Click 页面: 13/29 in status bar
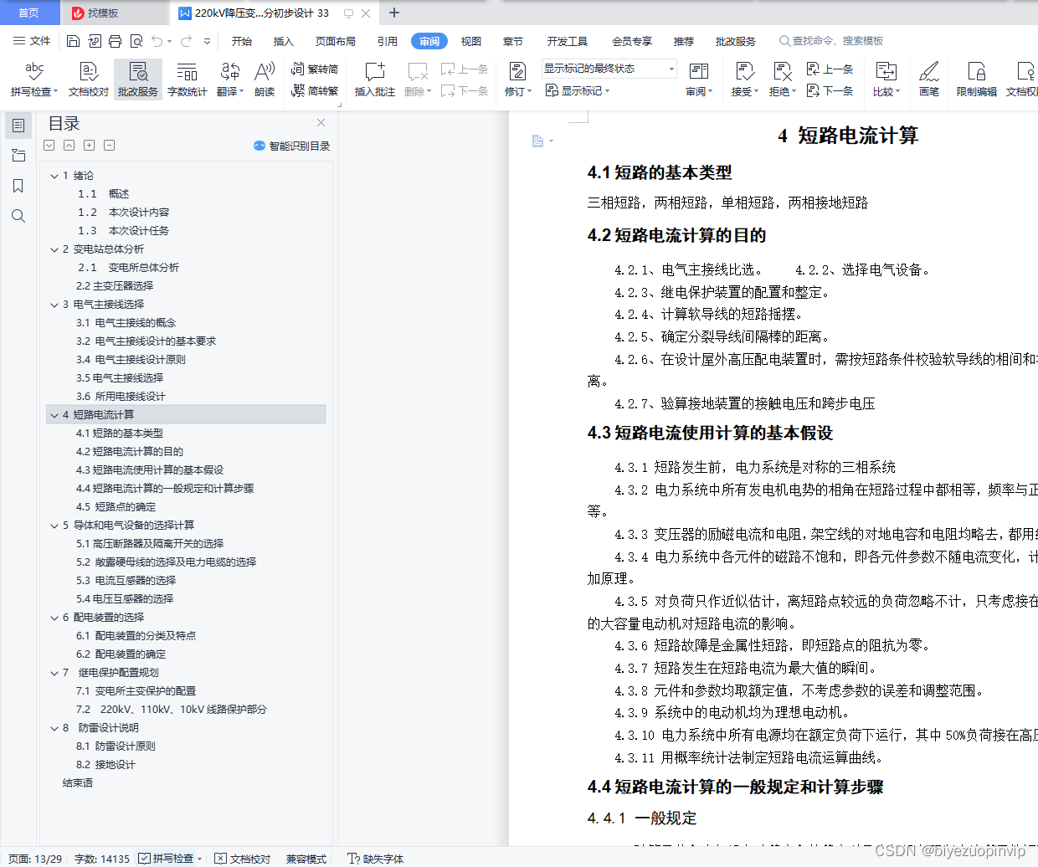1038x867 pixels. click(34, 859)
